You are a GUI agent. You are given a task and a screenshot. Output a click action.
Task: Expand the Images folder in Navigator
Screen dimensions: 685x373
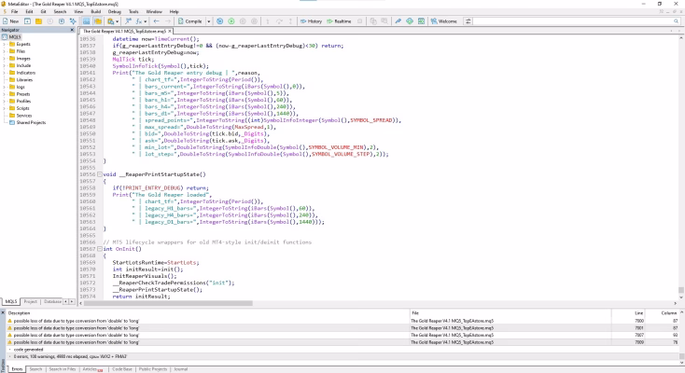pyautogui.click(x=4, y=59)
